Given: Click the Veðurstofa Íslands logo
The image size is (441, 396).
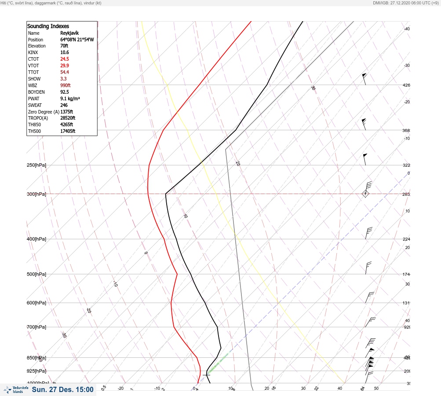Looking at the screenshot, I should [16, 389].
